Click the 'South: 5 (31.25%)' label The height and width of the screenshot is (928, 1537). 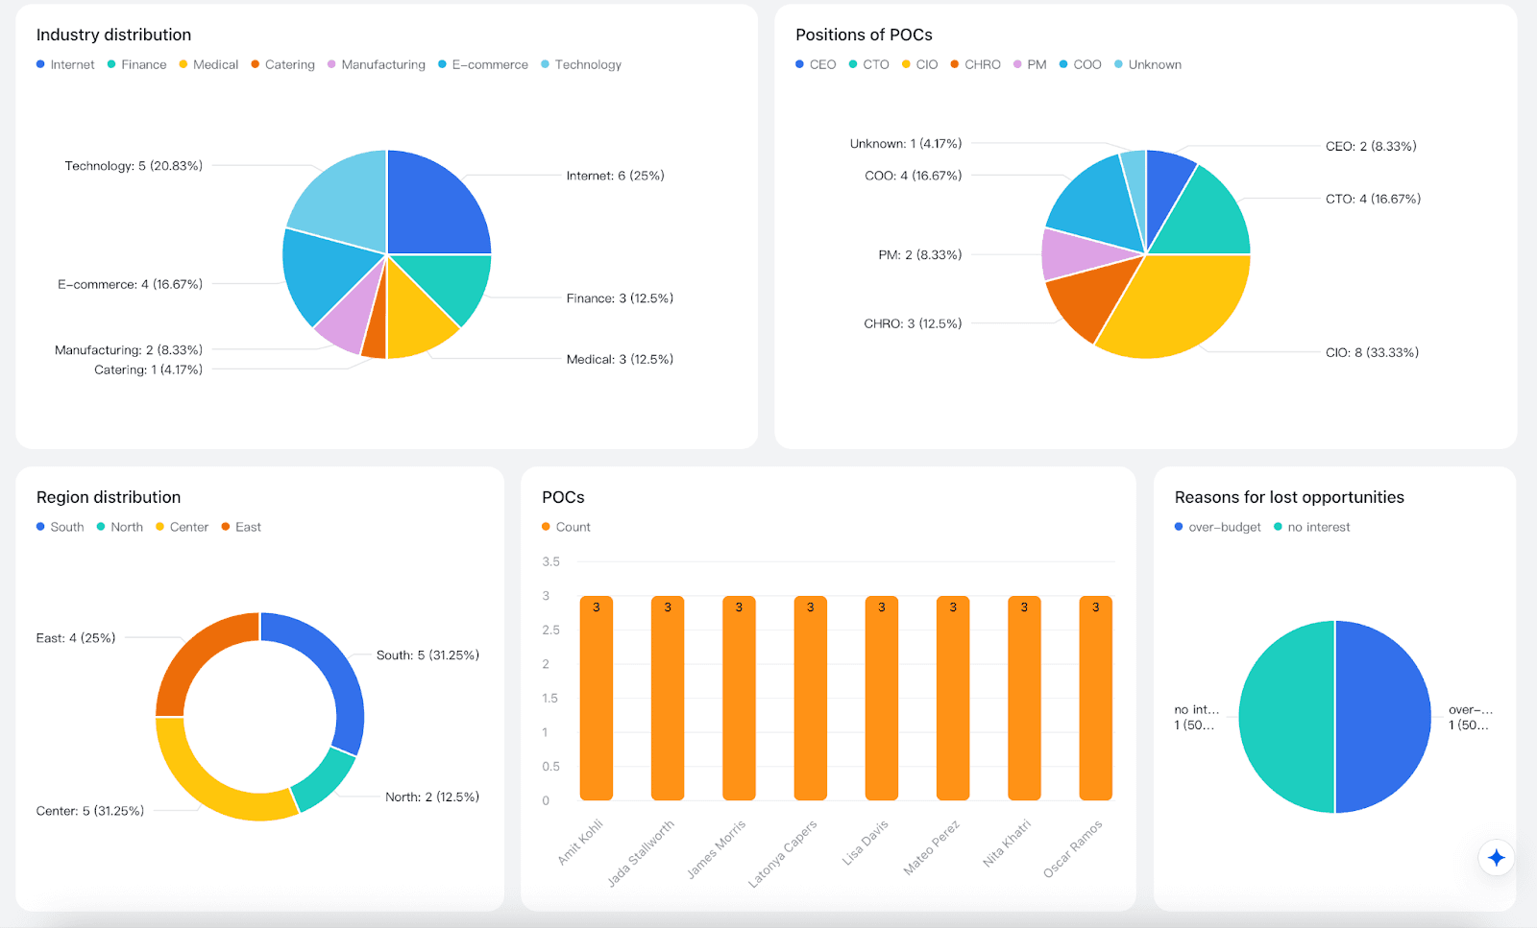pyautogui.click(x=427, y=655)
